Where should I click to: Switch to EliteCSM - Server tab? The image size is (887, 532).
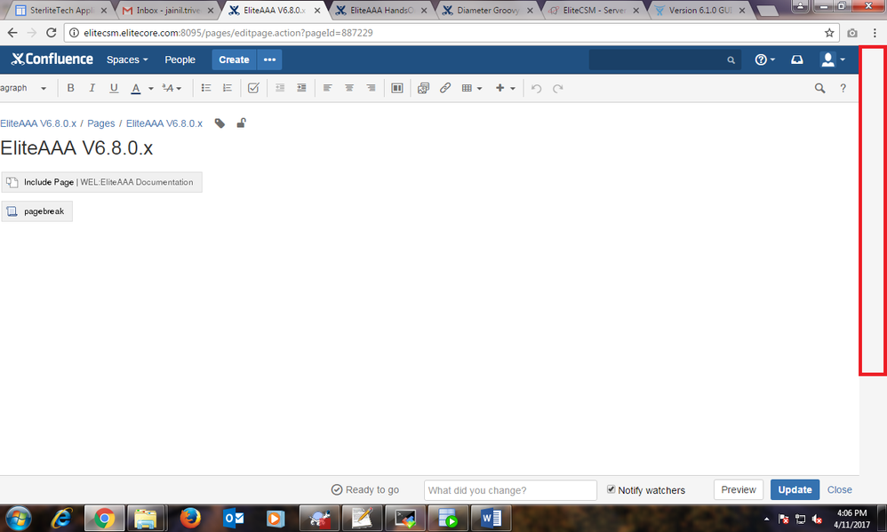point(594,10)
